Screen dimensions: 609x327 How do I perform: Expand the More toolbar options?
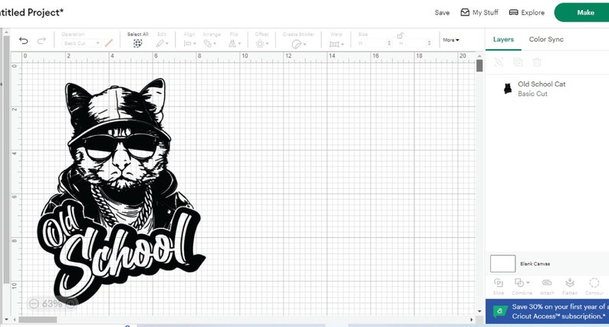tap(451, 40)
